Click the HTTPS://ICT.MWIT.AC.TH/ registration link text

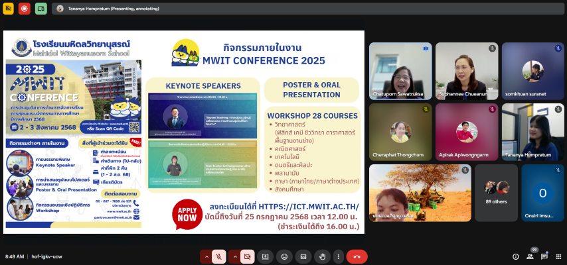click(309, 207)
